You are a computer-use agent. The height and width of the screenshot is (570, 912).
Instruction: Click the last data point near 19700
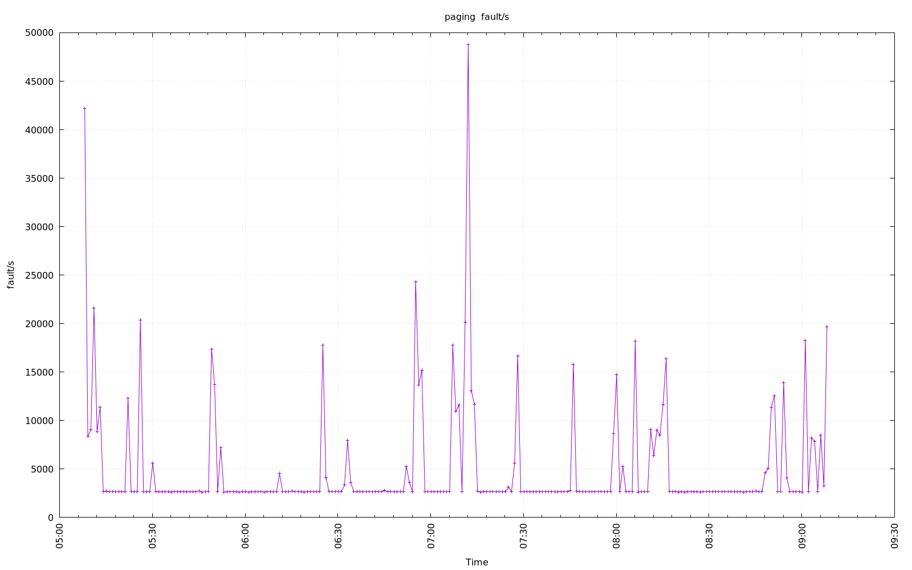click(826, 327)
